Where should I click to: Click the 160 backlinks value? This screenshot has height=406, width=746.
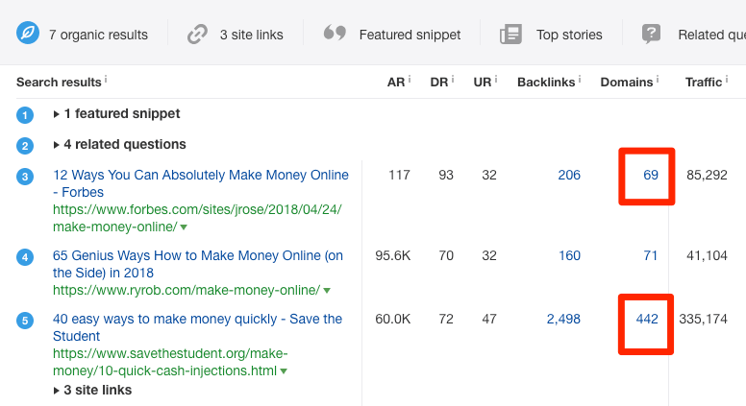tap(569, 255)
